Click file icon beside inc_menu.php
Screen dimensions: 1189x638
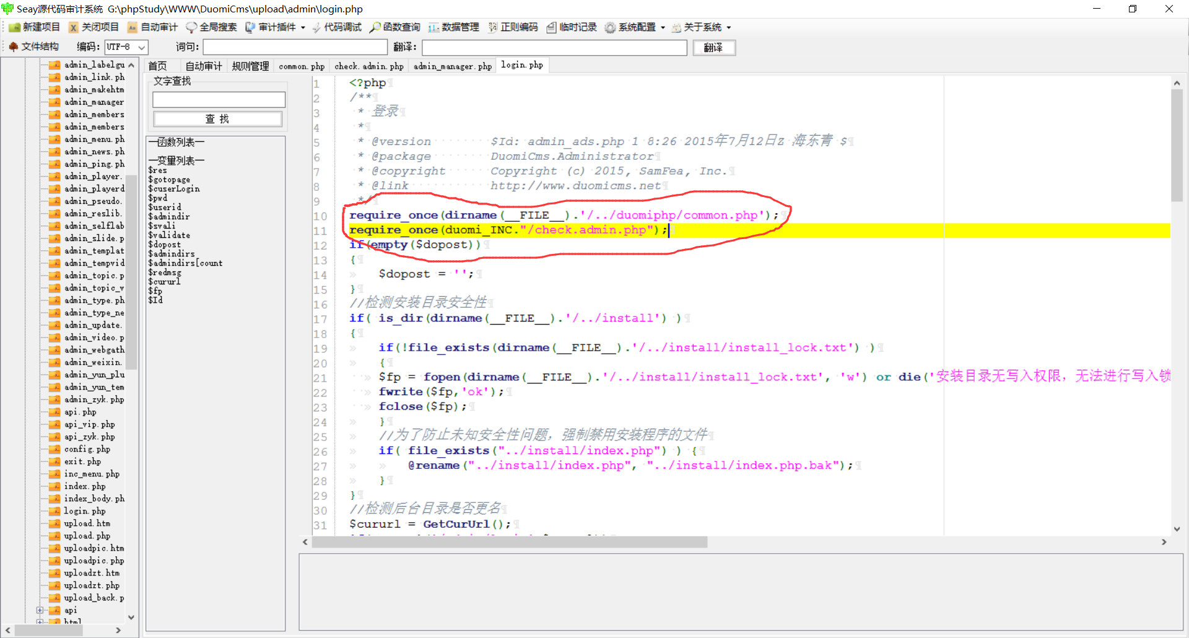(x=54, y=474)
